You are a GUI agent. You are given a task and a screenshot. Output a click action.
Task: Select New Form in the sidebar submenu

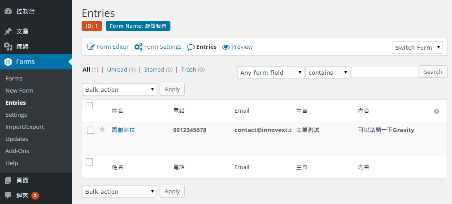coord(19,90)
